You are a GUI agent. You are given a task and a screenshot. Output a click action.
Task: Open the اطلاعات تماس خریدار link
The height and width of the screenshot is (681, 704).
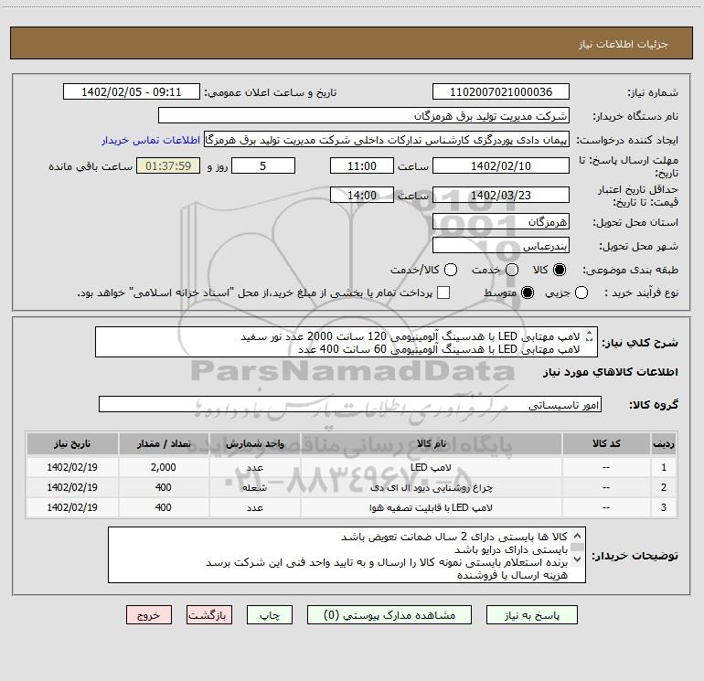(151, 140)
